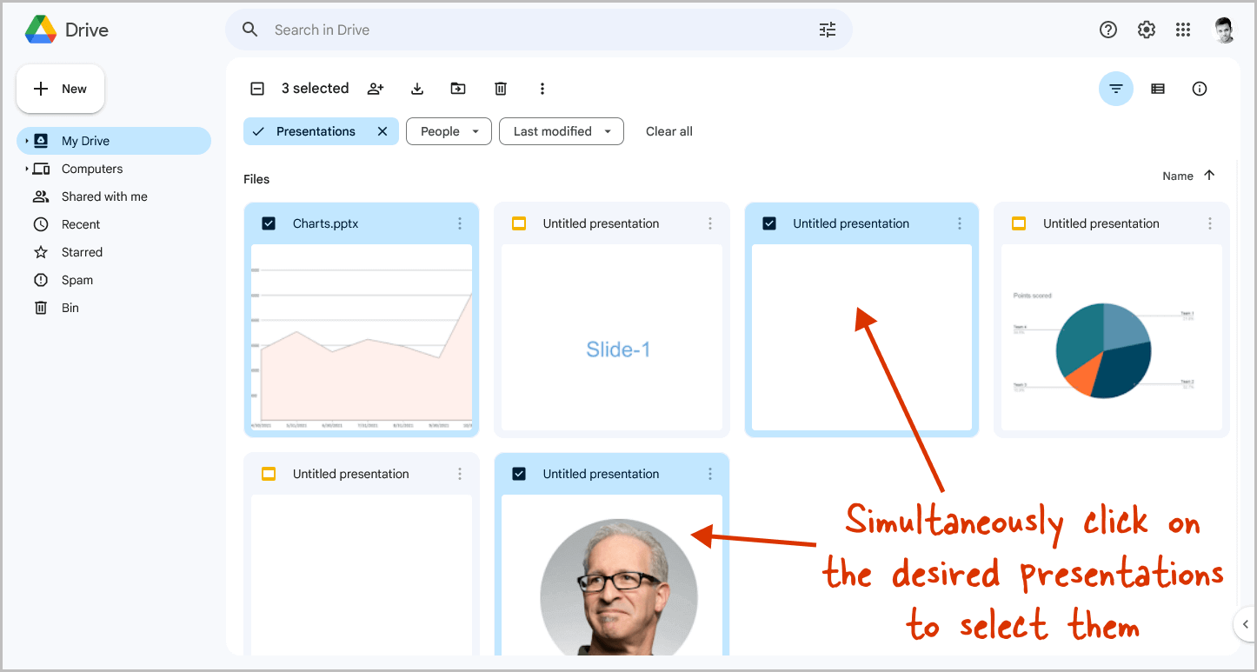Go to Shared with me
Image resolution: width=1257 pixels, height=672 pixels.
pos(103,196)
